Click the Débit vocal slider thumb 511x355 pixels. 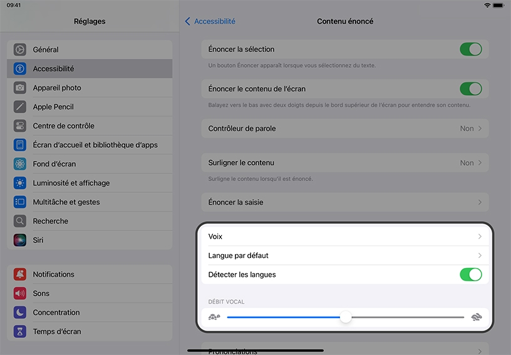[x=346, y=317]
